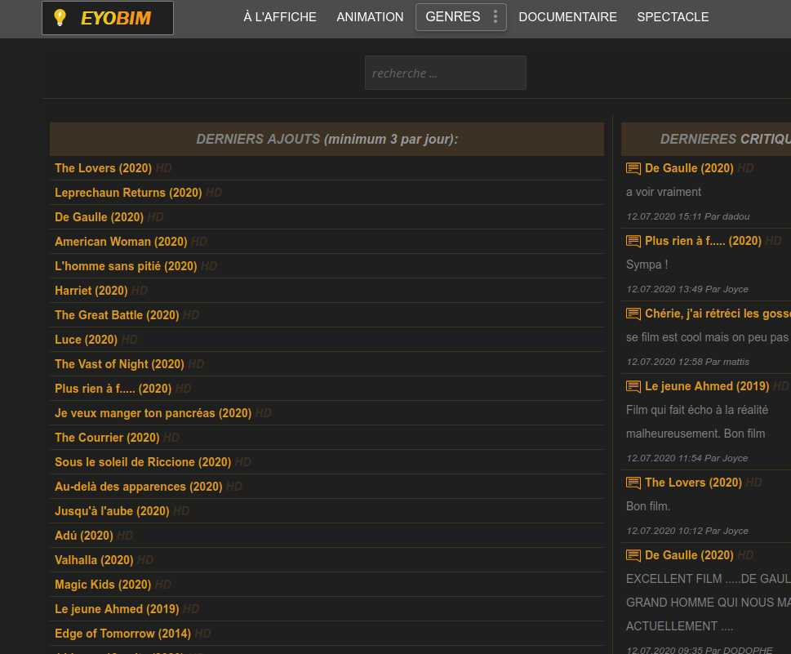Click the 'Film qui fait écho à la réalité' text

696,410
